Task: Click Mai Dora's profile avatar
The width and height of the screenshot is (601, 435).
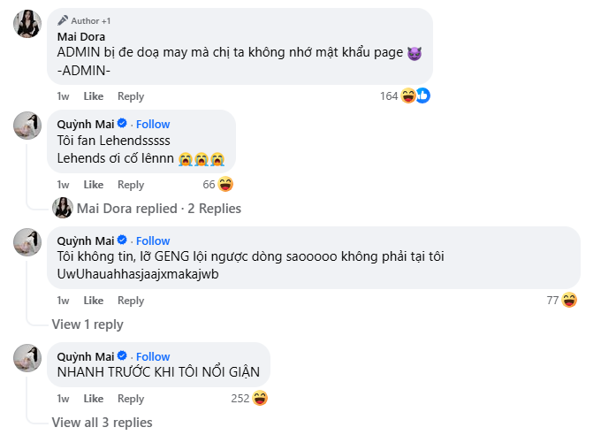Action: [x=27, y=24]
